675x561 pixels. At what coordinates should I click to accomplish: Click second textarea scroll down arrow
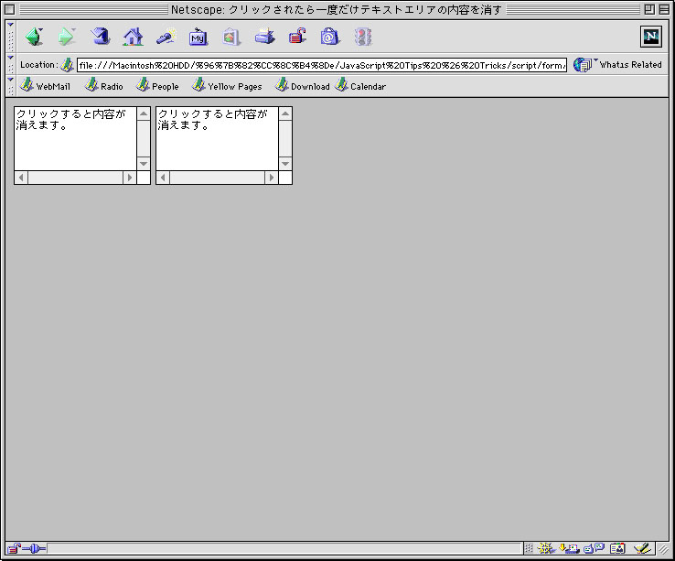click(285, 164)
